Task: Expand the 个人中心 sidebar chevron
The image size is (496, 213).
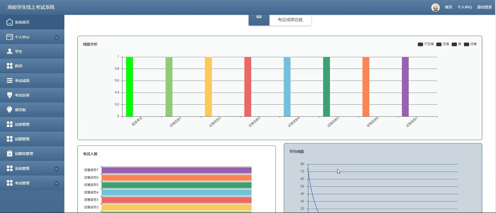Action: coord(56,37)
